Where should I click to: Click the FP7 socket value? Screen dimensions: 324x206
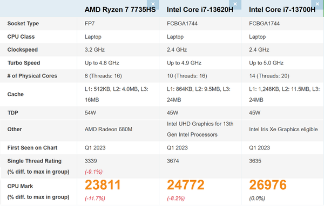tap(90, 24)
